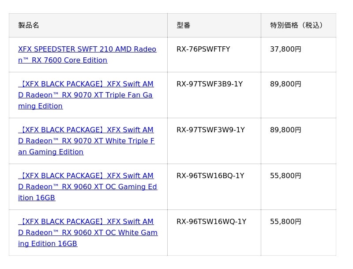Click model number RX-96TSW16WQ-1Y
This screenshot has width=353, height=269.
point(211,222)
